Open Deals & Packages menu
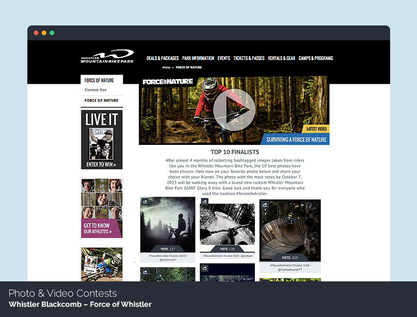This screenshot has width=417, height=317. tap(163, 58)
